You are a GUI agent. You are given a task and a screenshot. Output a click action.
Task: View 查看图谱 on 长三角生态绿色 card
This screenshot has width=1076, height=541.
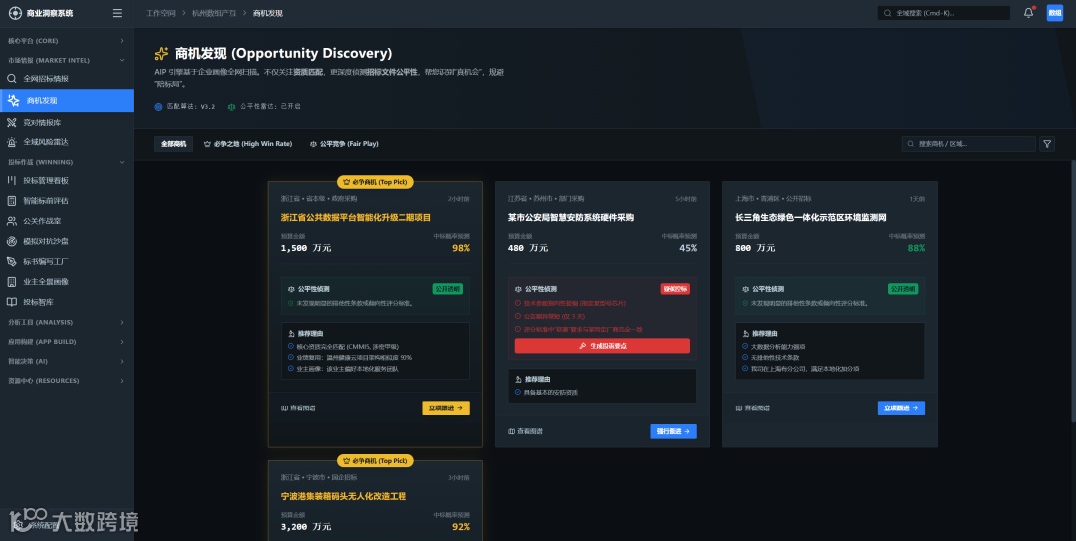tap(753, 408)
